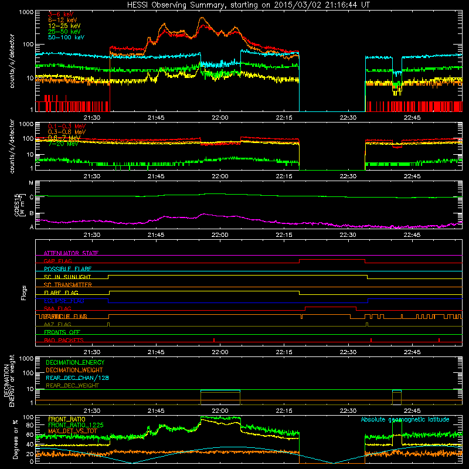Select the FRONTS_OFF label
This screenshot has height=469, width=469.
point(62,332)
